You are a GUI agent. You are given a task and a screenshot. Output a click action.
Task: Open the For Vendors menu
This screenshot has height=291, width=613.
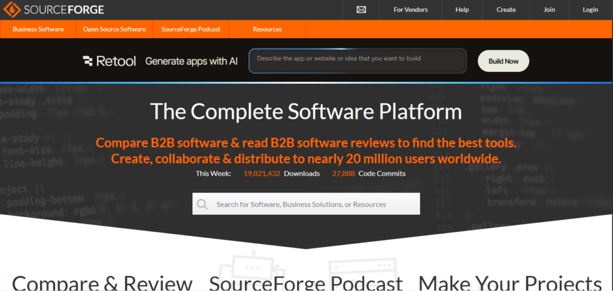coord(411,10)
